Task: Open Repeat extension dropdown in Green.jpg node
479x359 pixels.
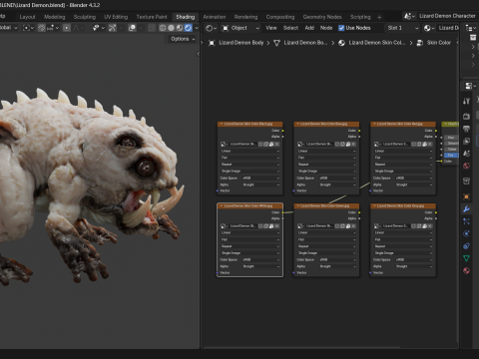Action: click(x=326, y=246)
